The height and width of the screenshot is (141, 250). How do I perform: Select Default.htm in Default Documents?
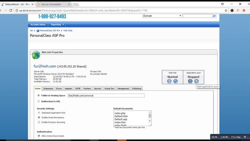coord(121,116)
